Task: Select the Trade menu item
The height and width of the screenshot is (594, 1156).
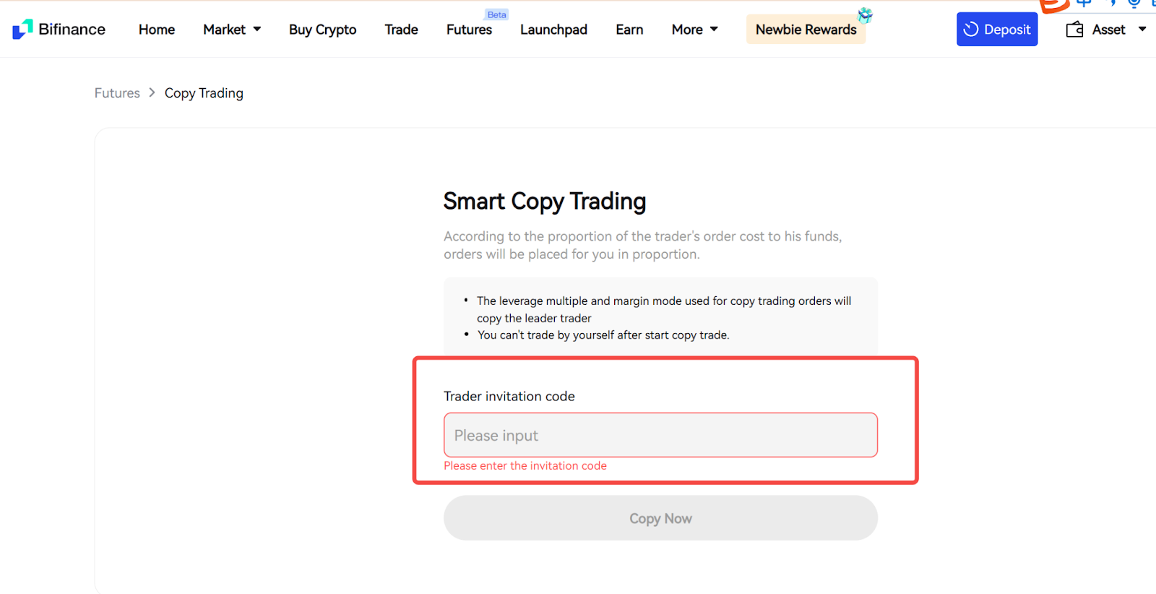Action: pos(401,30)
